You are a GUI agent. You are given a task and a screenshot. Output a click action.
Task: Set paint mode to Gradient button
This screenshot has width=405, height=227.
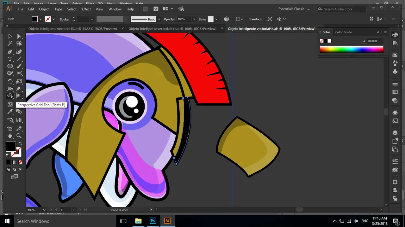point(15,162)
